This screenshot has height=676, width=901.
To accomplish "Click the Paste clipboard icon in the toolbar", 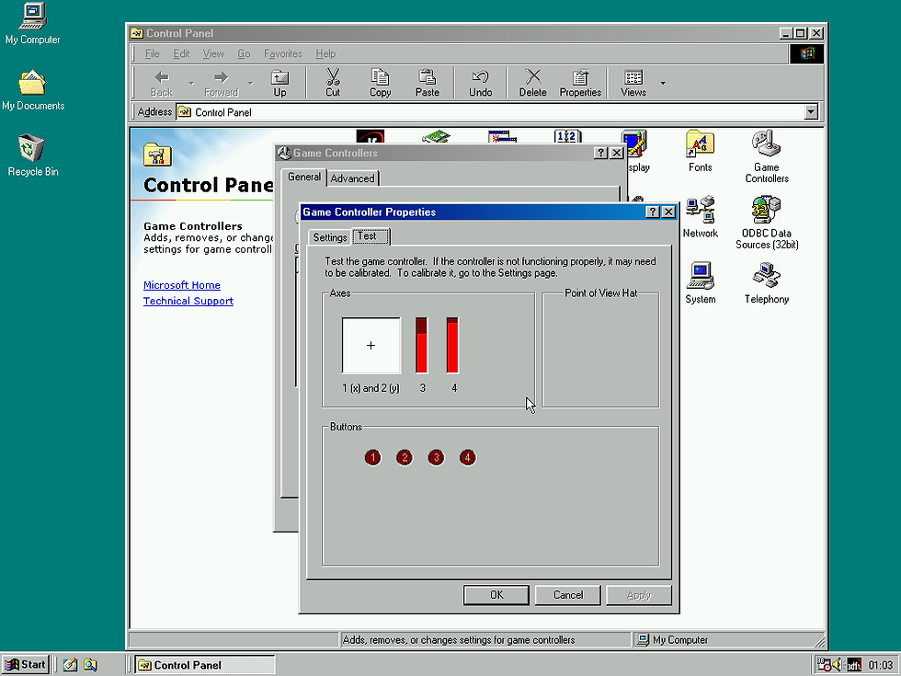I will point(427,84).
